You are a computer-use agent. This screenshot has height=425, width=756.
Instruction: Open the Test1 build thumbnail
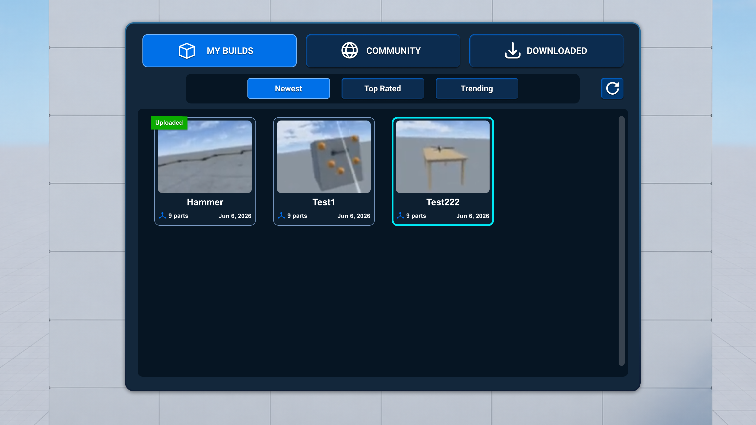324,157
